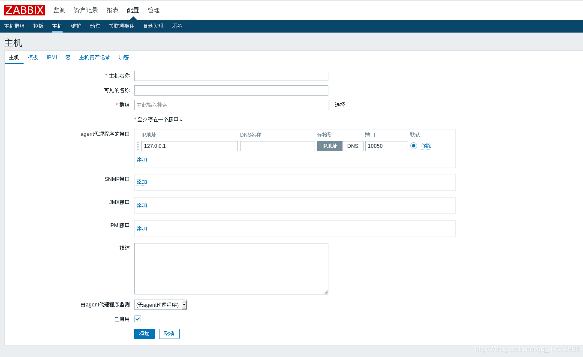Image resolution: width=583 pixels, height=357 pixels.
Task: Focus the 可见的名称 input field
Action: [231, 90]
